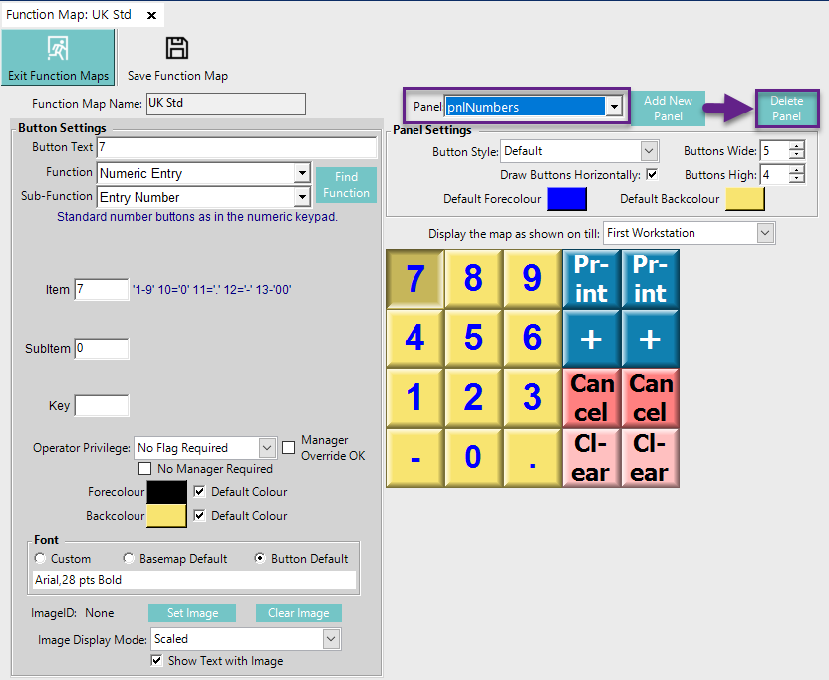Enable the Manager Override OK checkbox

tap(288, 448)
